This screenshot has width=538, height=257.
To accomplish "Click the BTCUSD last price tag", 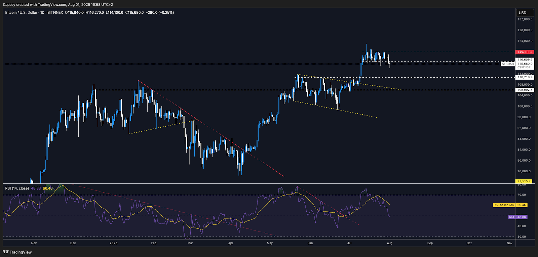I will [x=508, y=64].
